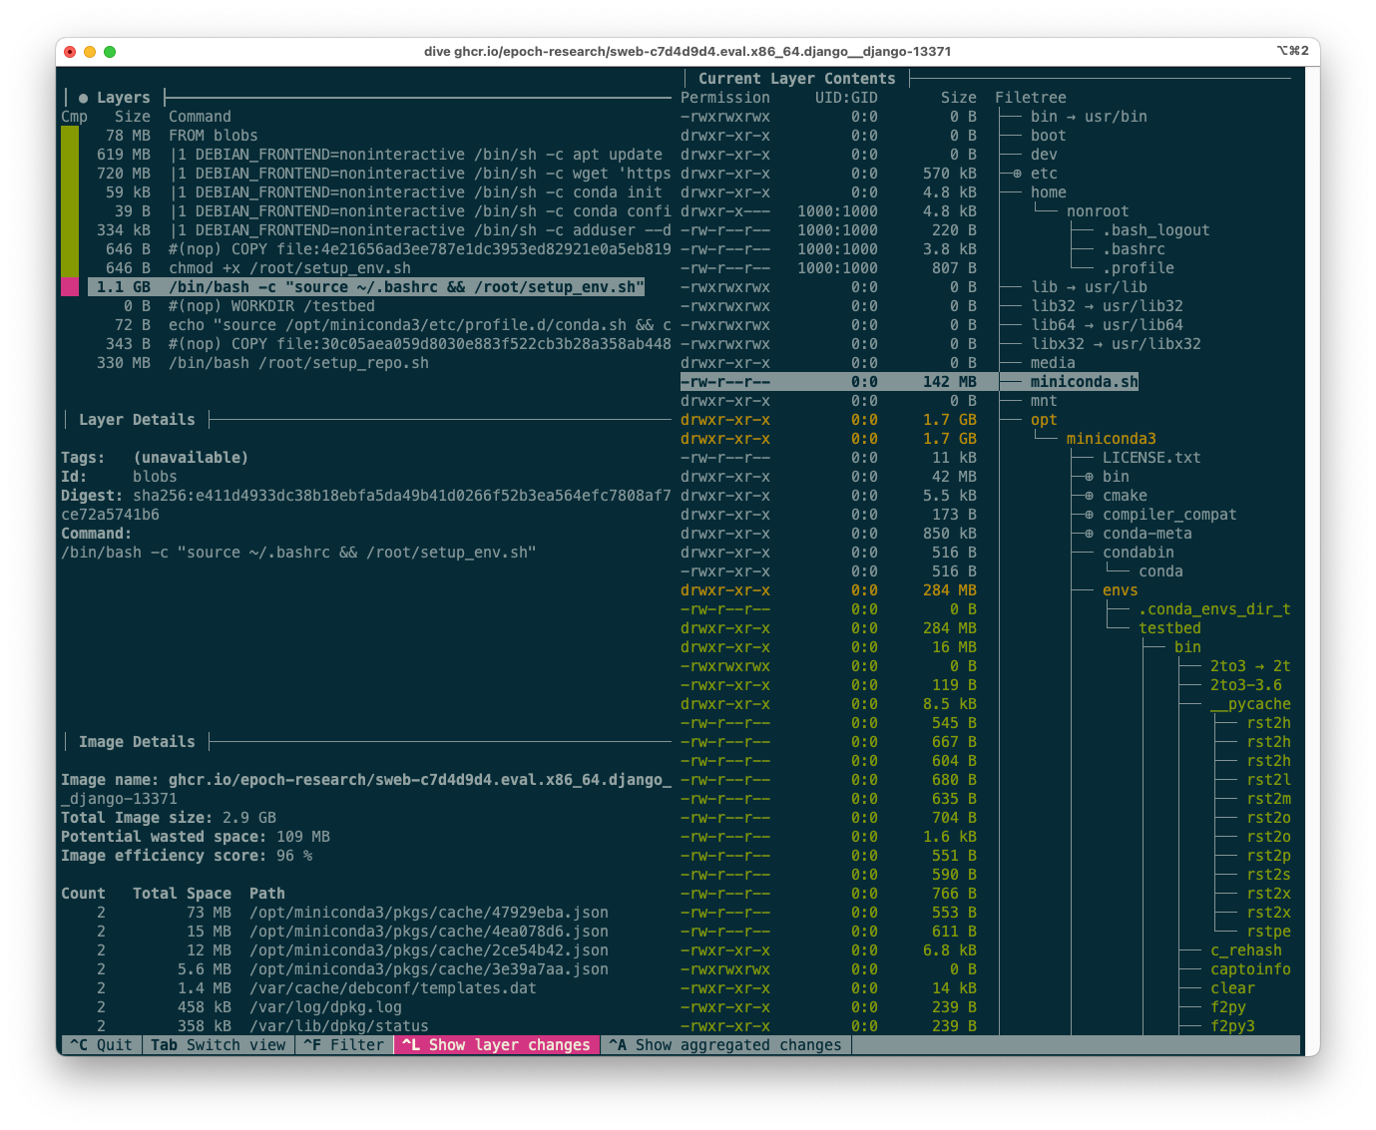
Task: Expand the miniconda3 bin folder node
Action: [1089, 477]
